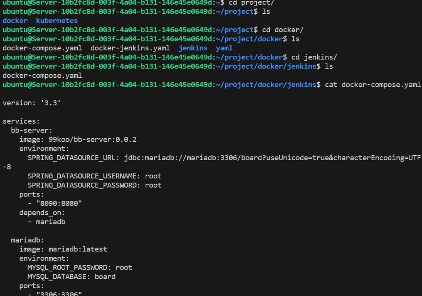This screenshot has height=296, width=422.
Task: Click the 'cd project/' command text
Action: (251, 3)
